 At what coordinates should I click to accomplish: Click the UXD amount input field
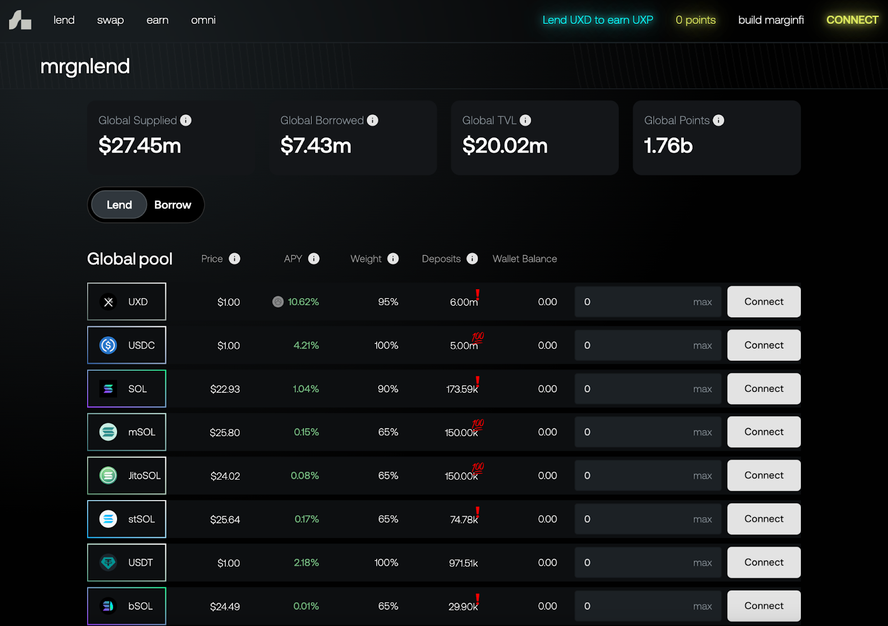click(x=648, y=302)
